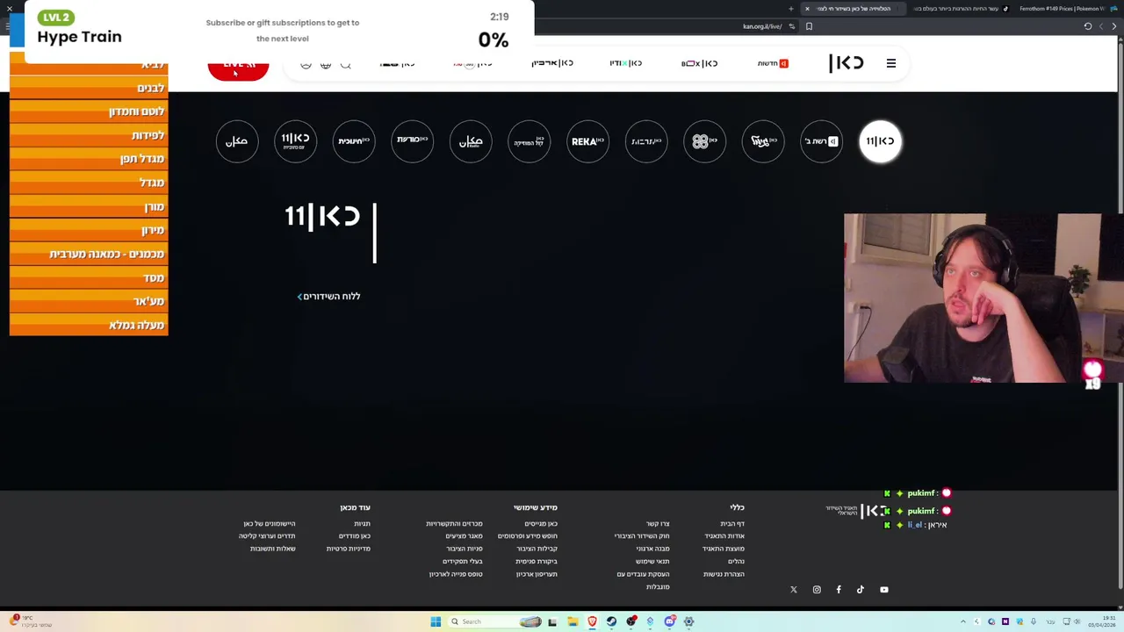
Task: Click footer link שאלות ותשובות
Action: [x=273, y=549]
